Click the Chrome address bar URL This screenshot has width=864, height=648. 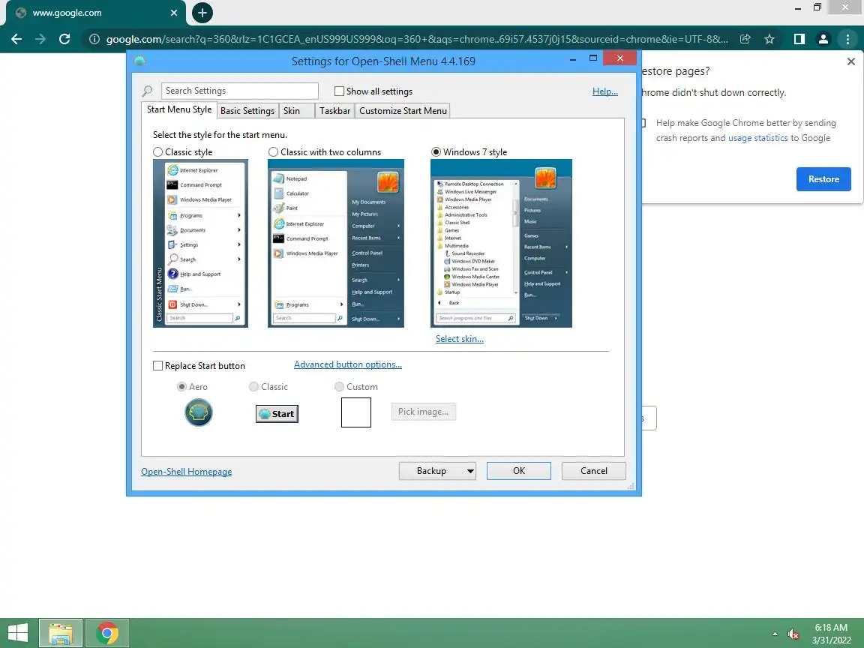[x=417, y=39]
